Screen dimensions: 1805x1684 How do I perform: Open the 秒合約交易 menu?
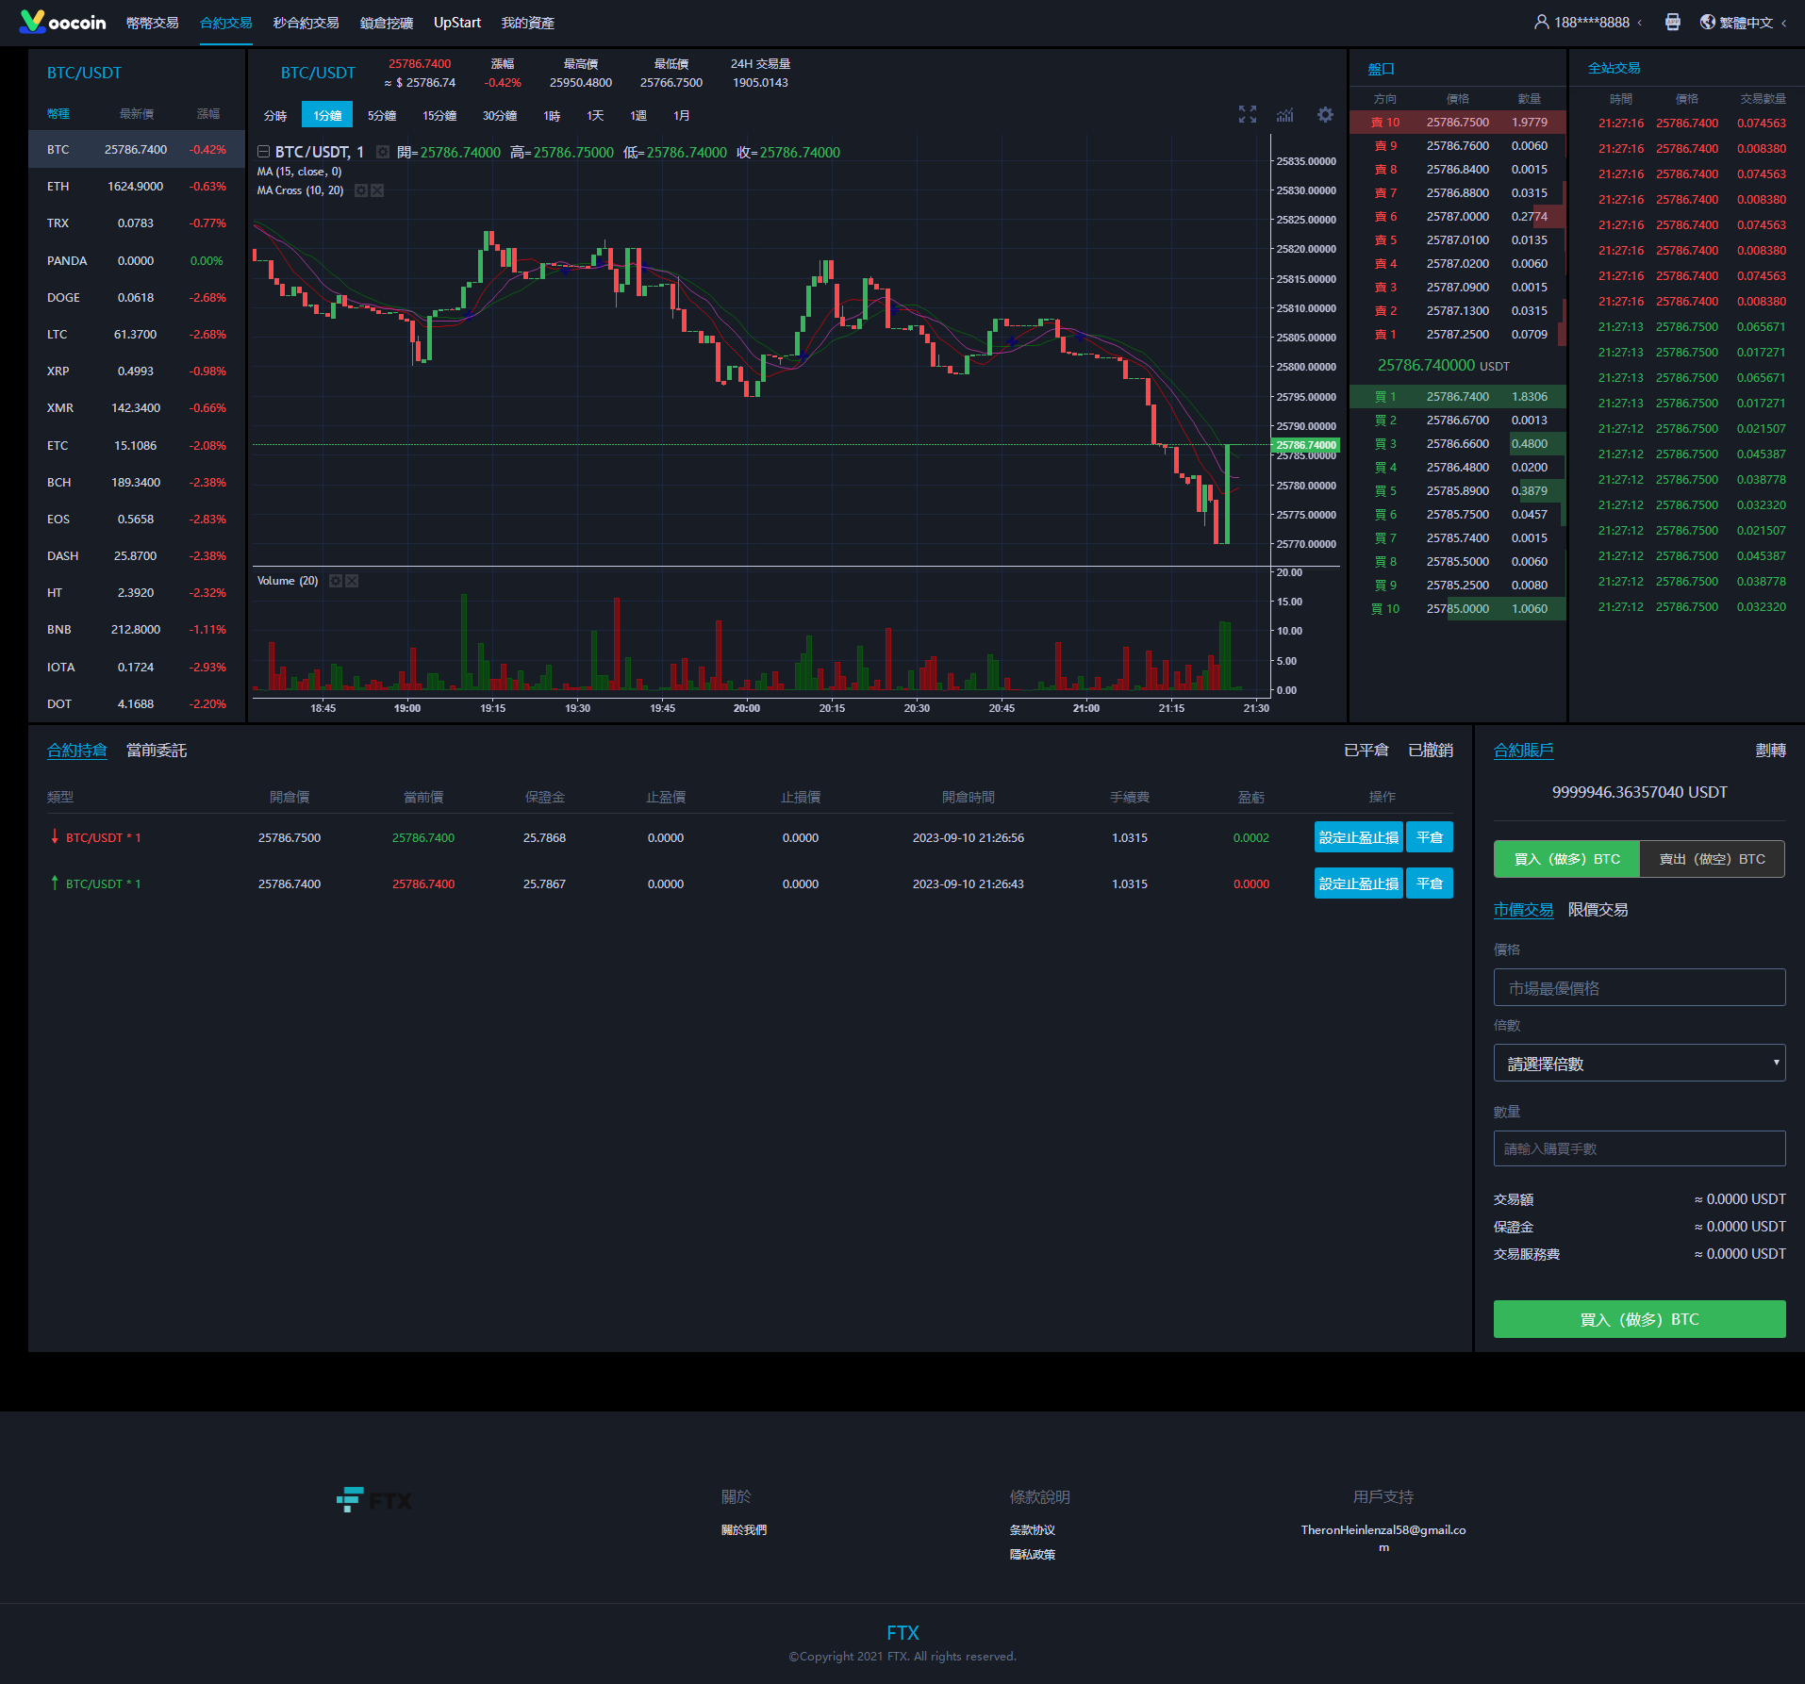306,23
